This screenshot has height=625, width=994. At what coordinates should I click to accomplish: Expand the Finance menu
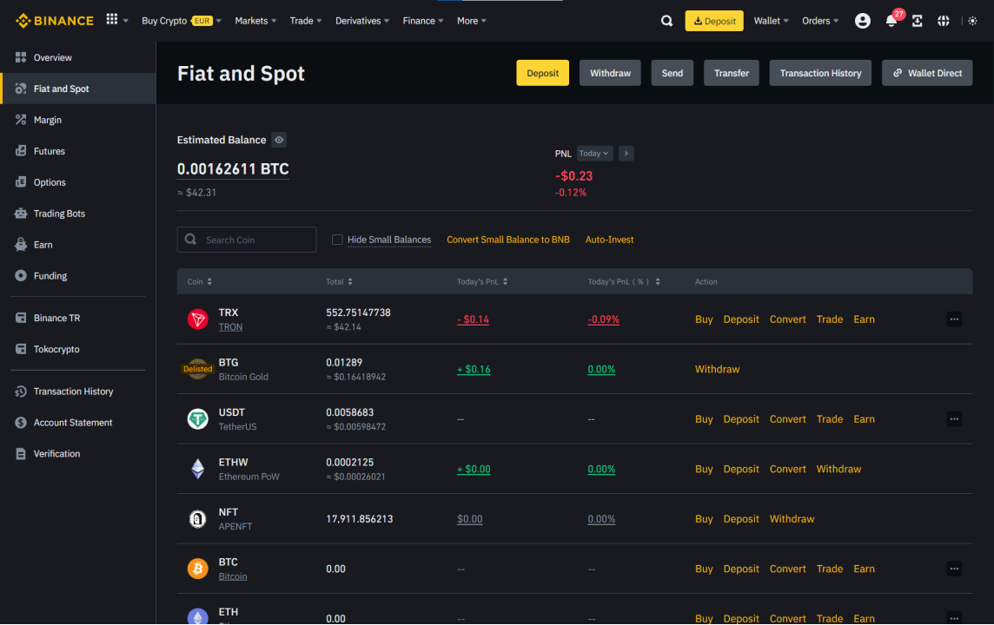click(x=423, y=21)
